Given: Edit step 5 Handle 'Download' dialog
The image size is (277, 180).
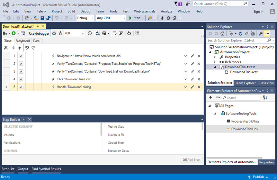Looking at the screenshot, I should 193,87.
